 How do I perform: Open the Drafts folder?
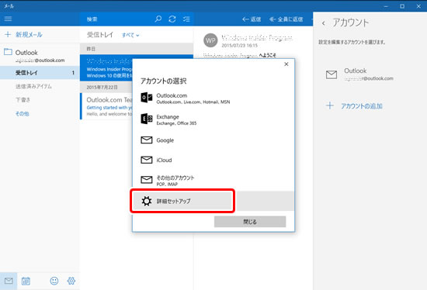tap(23, 100)
